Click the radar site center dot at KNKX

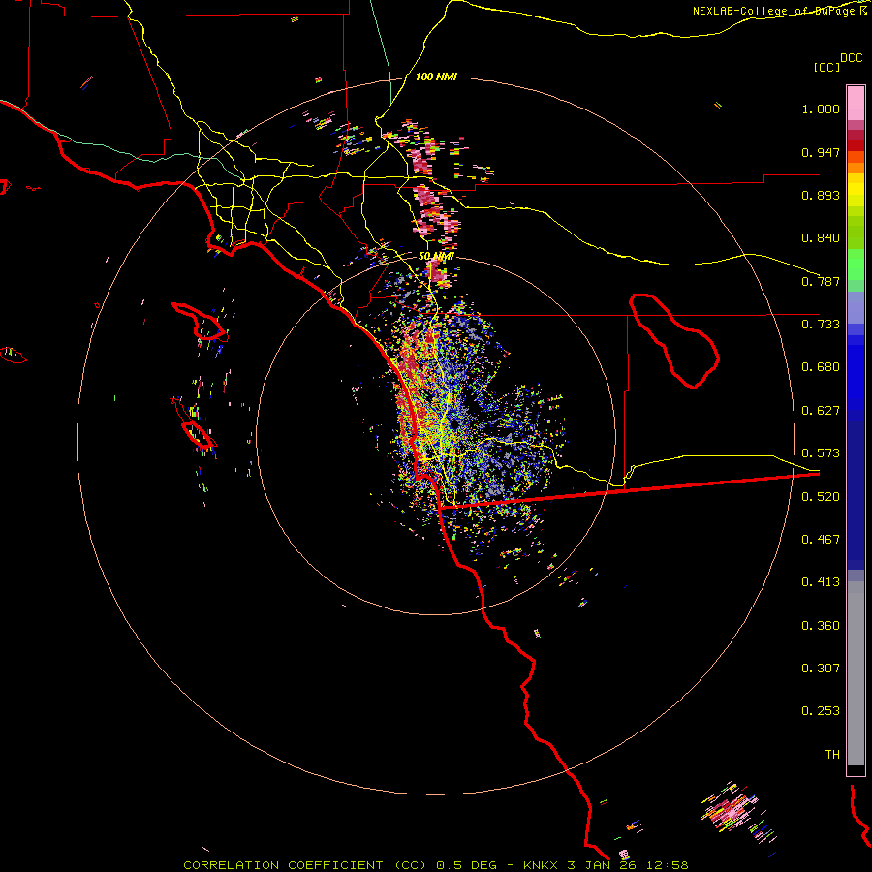(455, 425)
